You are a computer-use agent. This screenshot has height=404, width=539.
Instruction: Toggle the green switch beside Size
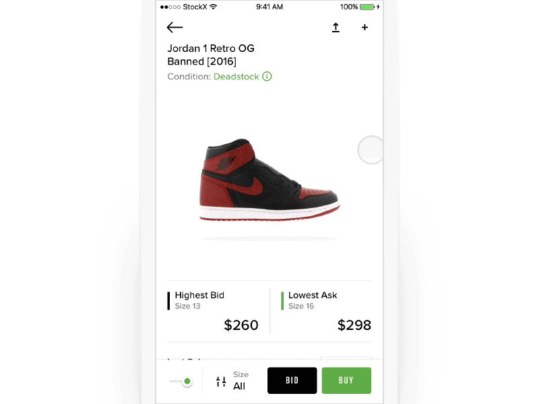point(181,381)
